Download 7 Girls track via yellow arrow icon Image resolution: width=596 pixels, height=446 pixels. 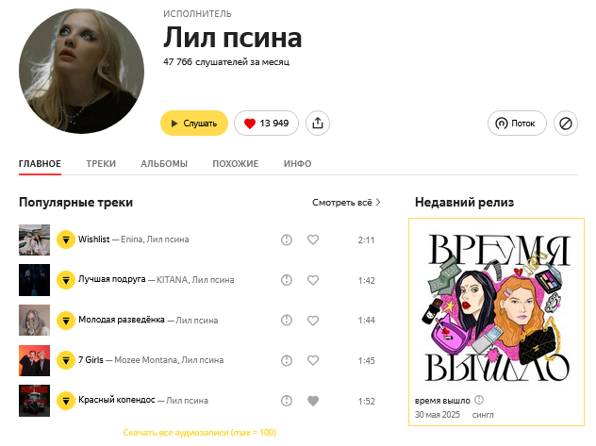pos(66,360)
